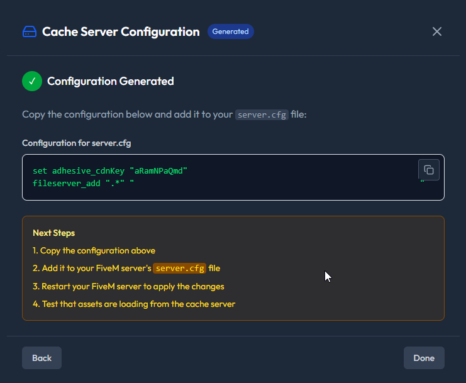Close the Cache Server Configuration dialog
This screenshot has height=383, width=466.
437,31
